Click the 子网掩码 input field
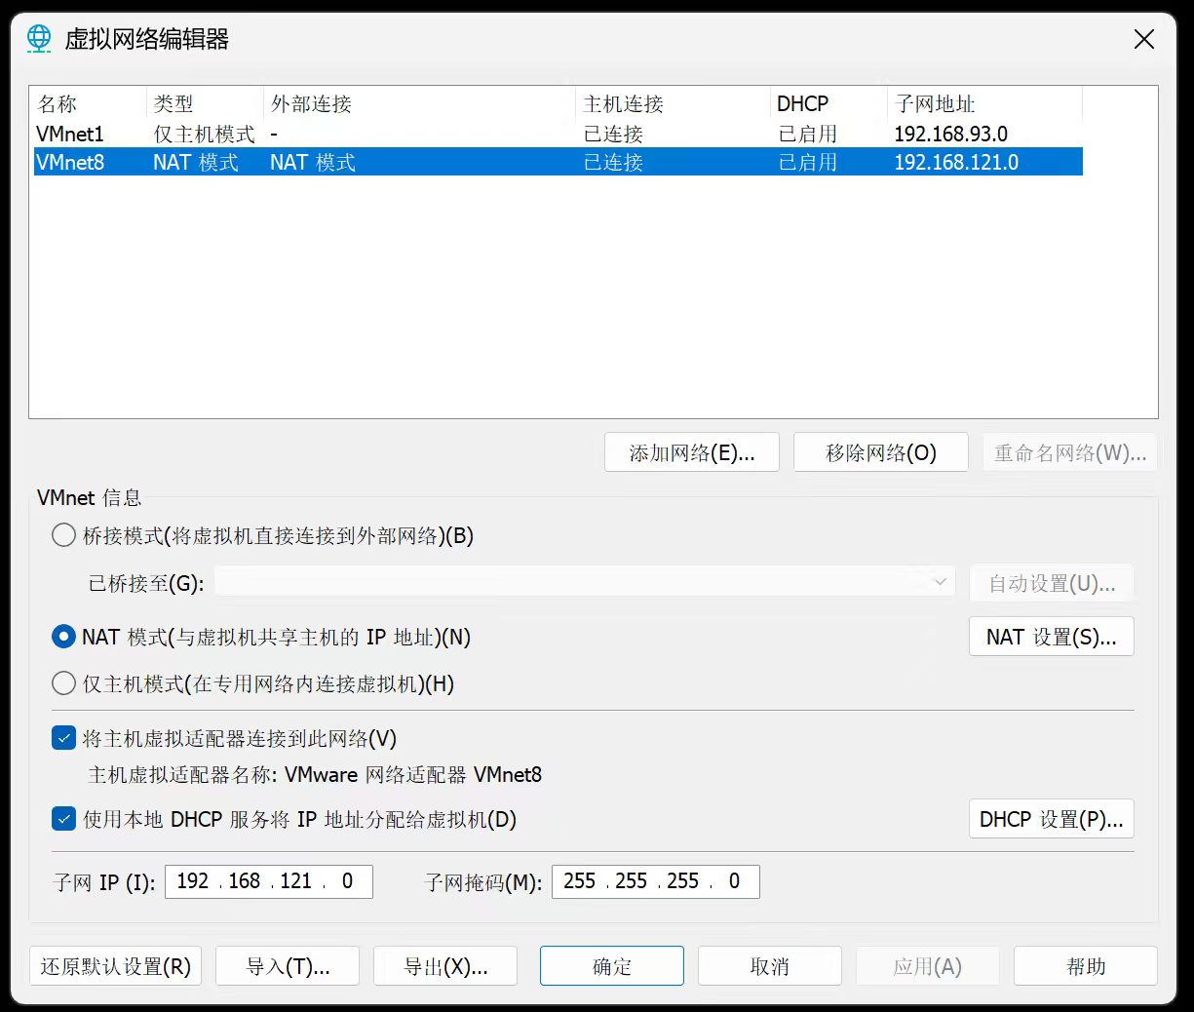Screen dimensions: 1194x1012 (655, 881)
